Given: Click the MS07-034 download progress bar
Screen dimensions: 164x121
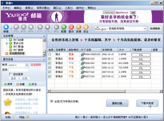Looking at the screenshot, I should click(141, 77).
